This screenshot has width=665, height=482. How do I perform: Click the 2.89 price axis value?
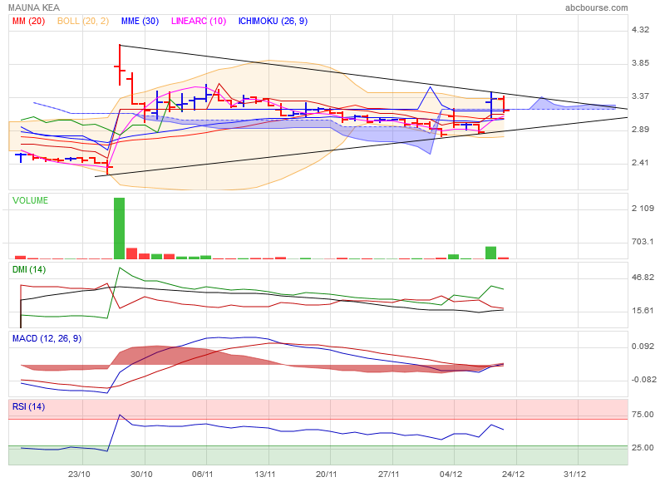click(x=640, y=130)
